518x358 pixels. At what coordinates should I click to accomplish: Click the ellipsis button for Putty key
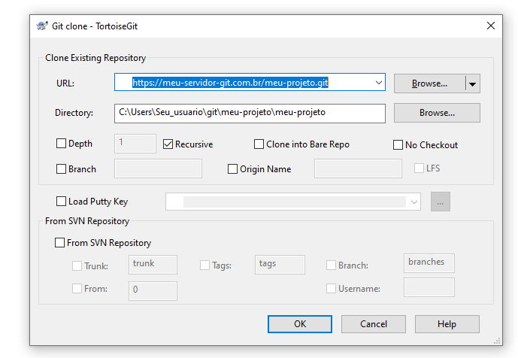tap(441, 202)
